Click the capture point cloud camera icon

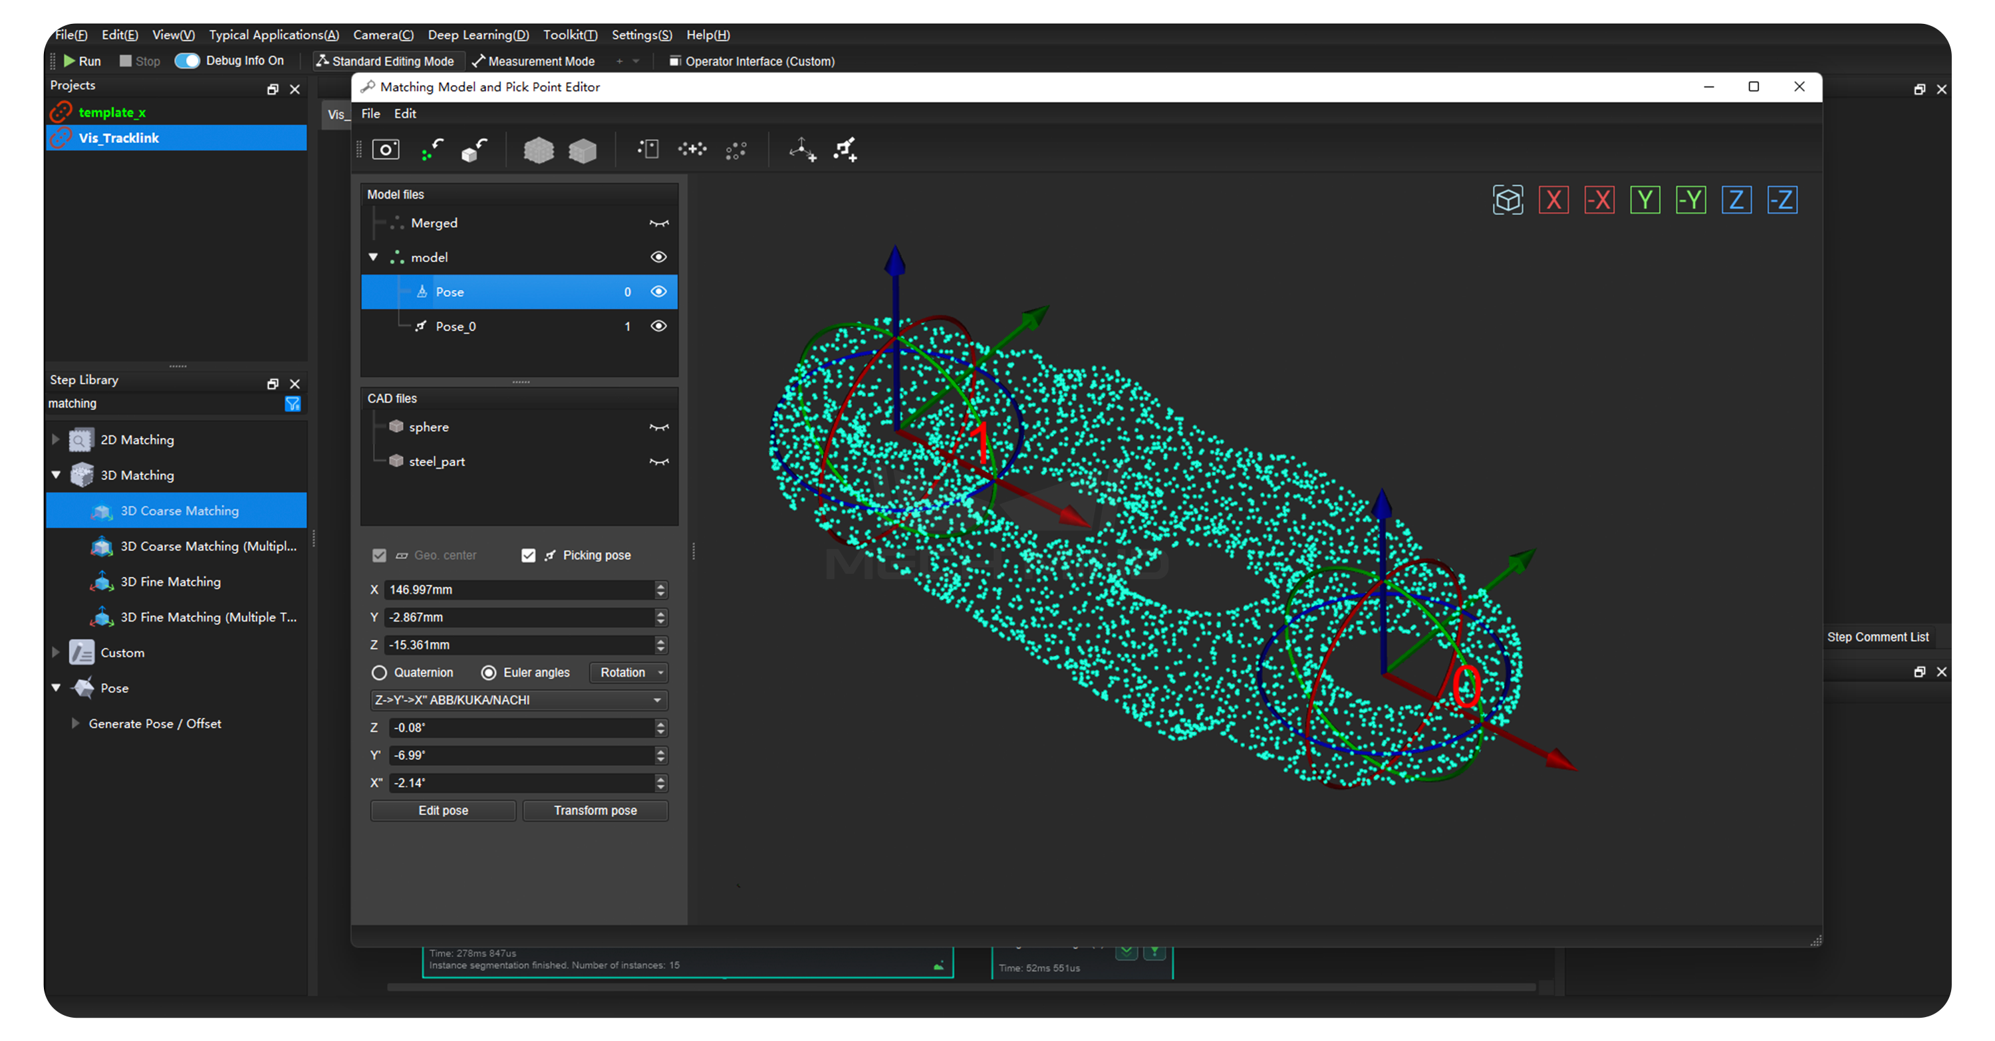[386, 150]
